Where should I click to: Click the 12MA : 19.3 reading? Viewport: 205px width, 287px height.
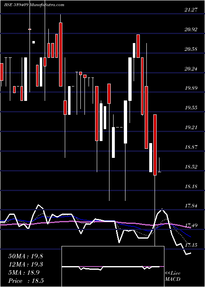pyautogui.click(x=25, y=264)
